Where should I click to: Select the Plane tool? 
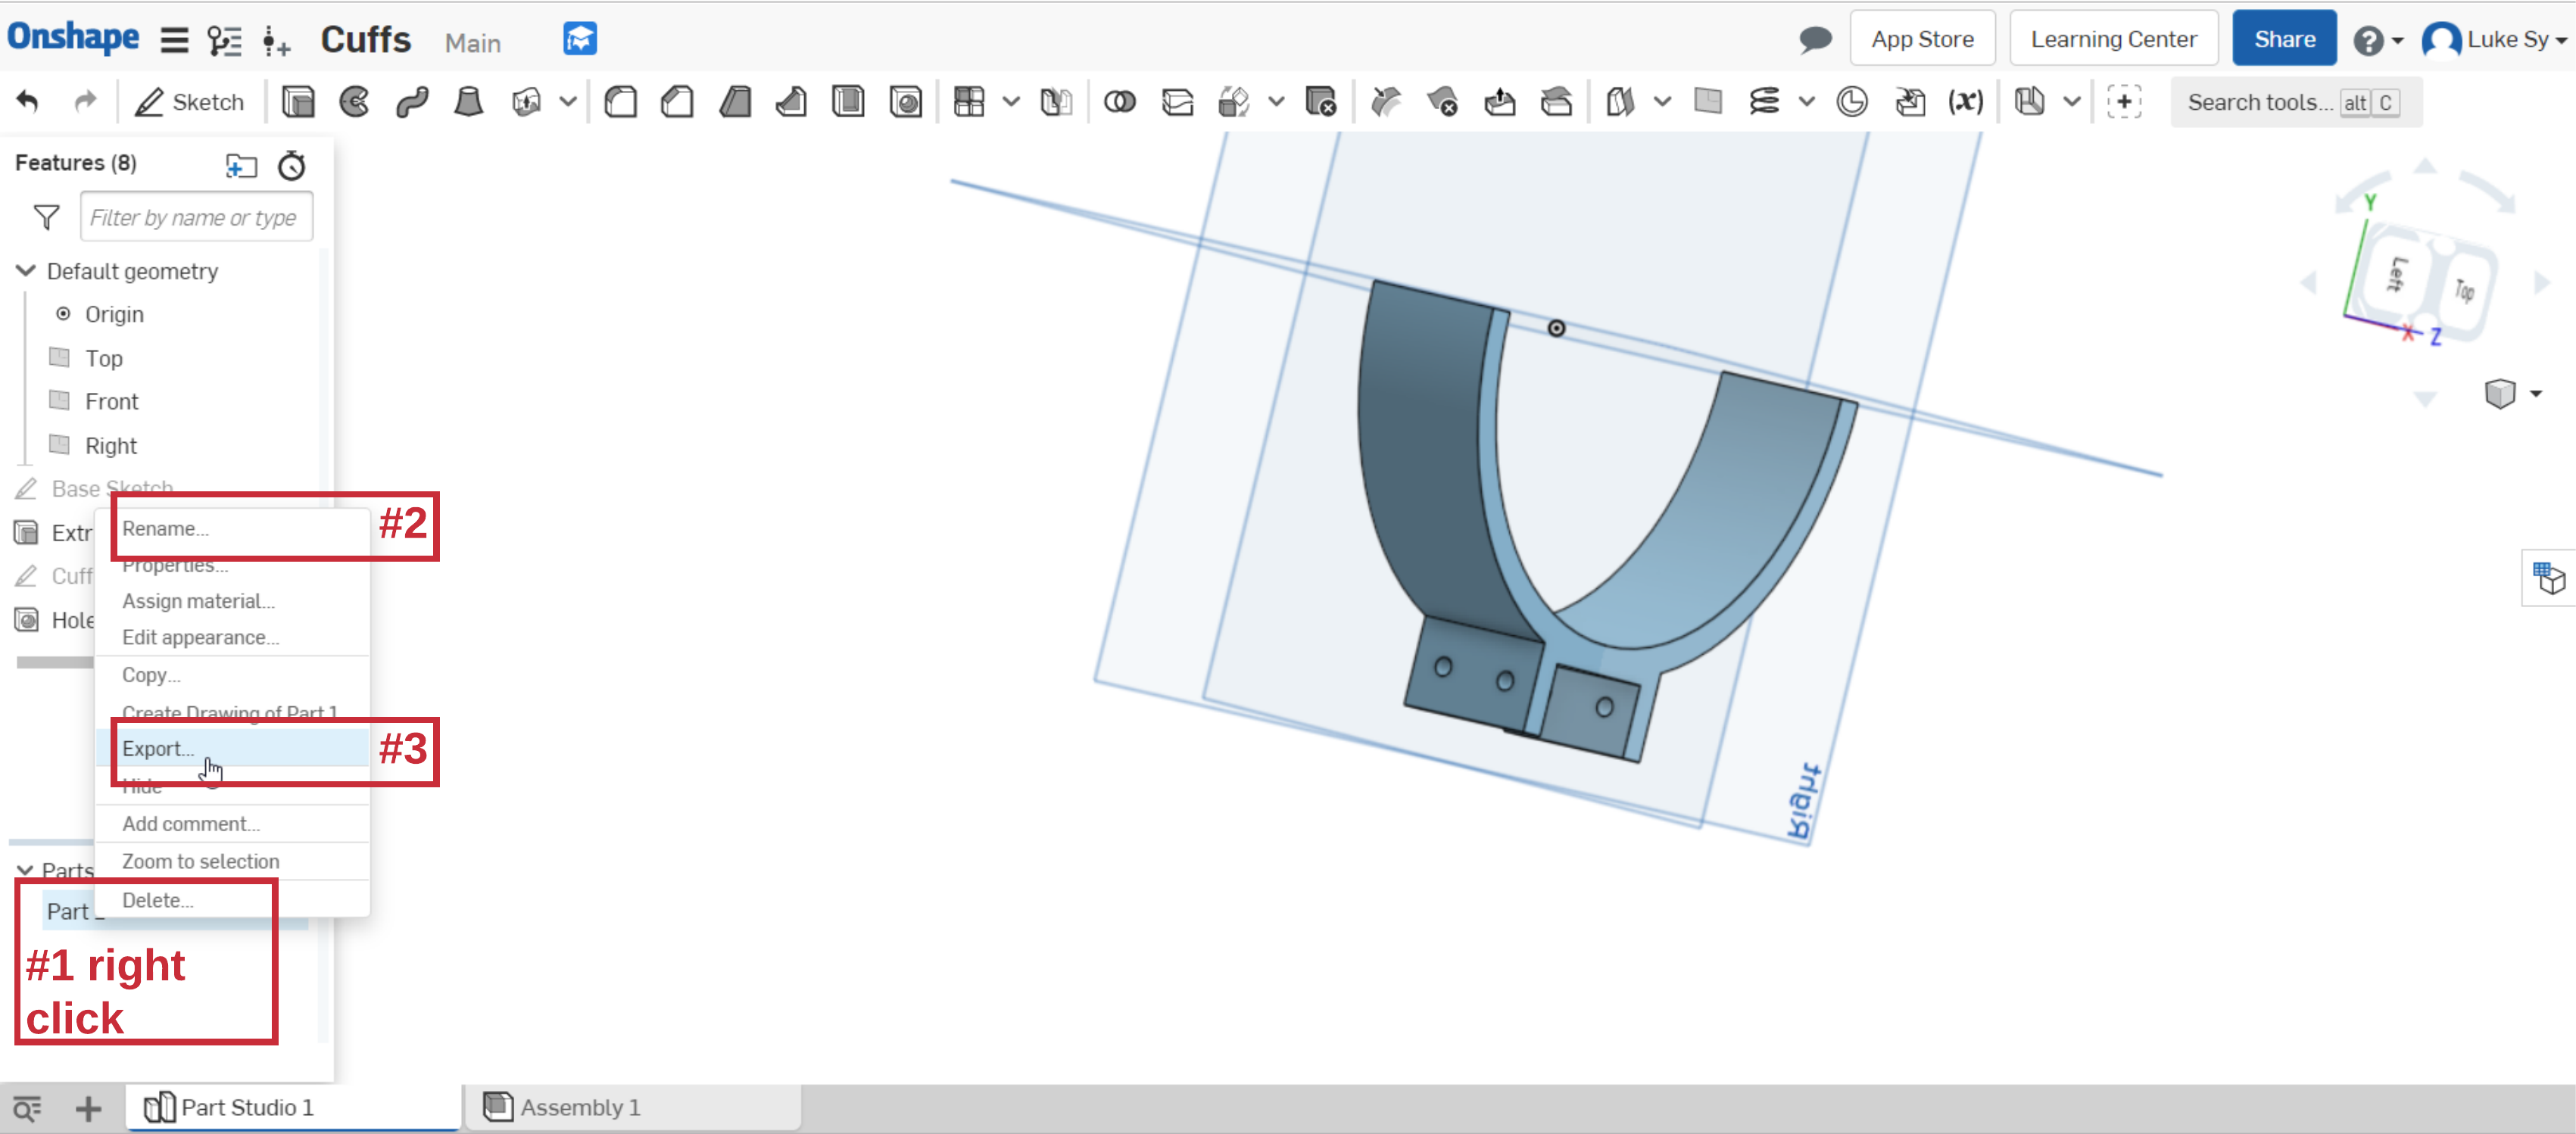click(x=1708, y=102)
